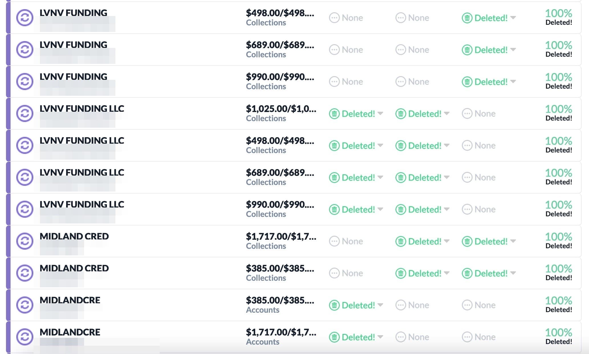This screenshot has width=589, height=354.
Task: Open Deleted! dropdown arrow for LVNV FUNDING $990.00
Action: (x=513, y=82)
